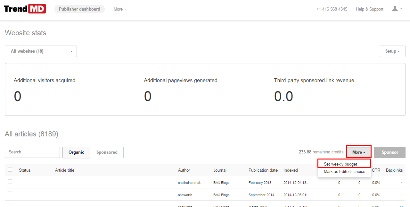Sort by Publication date column header
The image size is (410, 207).
[263, 170]
